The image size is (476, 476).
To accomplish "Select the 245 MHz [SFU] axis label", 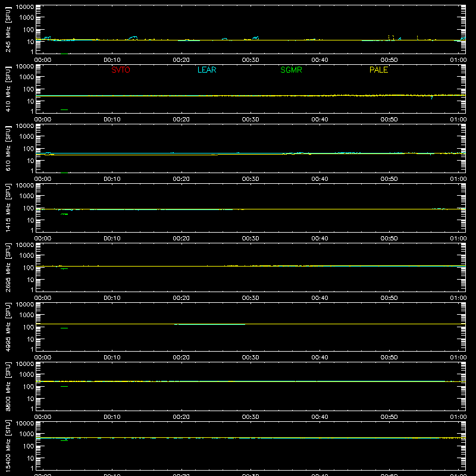I will (x=8, y=29).
